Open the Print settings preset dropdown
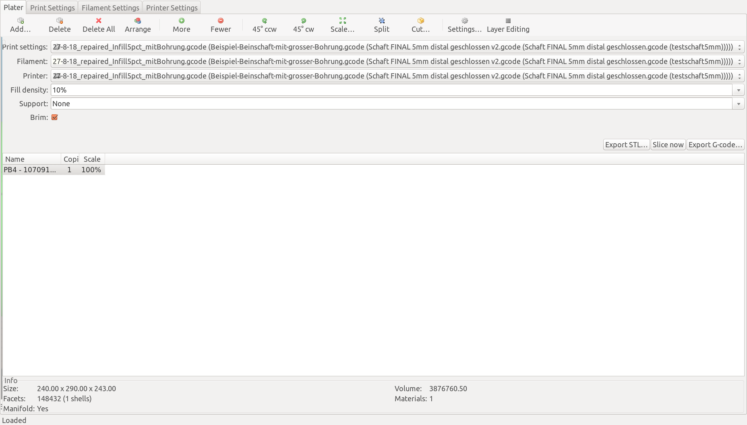This screenshot has width=747, height=425. [397, 47]
